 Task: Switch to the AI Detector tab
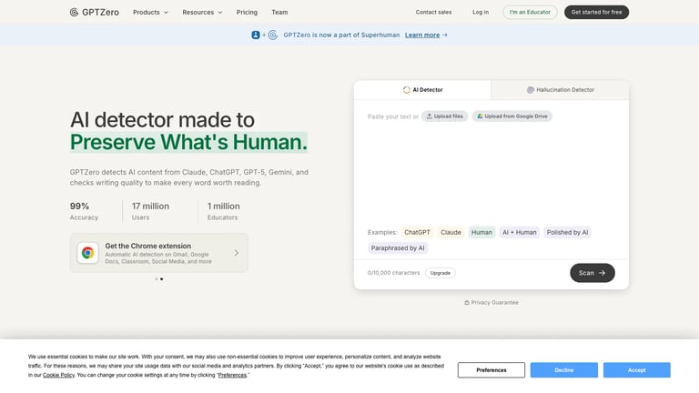(422, 89)
